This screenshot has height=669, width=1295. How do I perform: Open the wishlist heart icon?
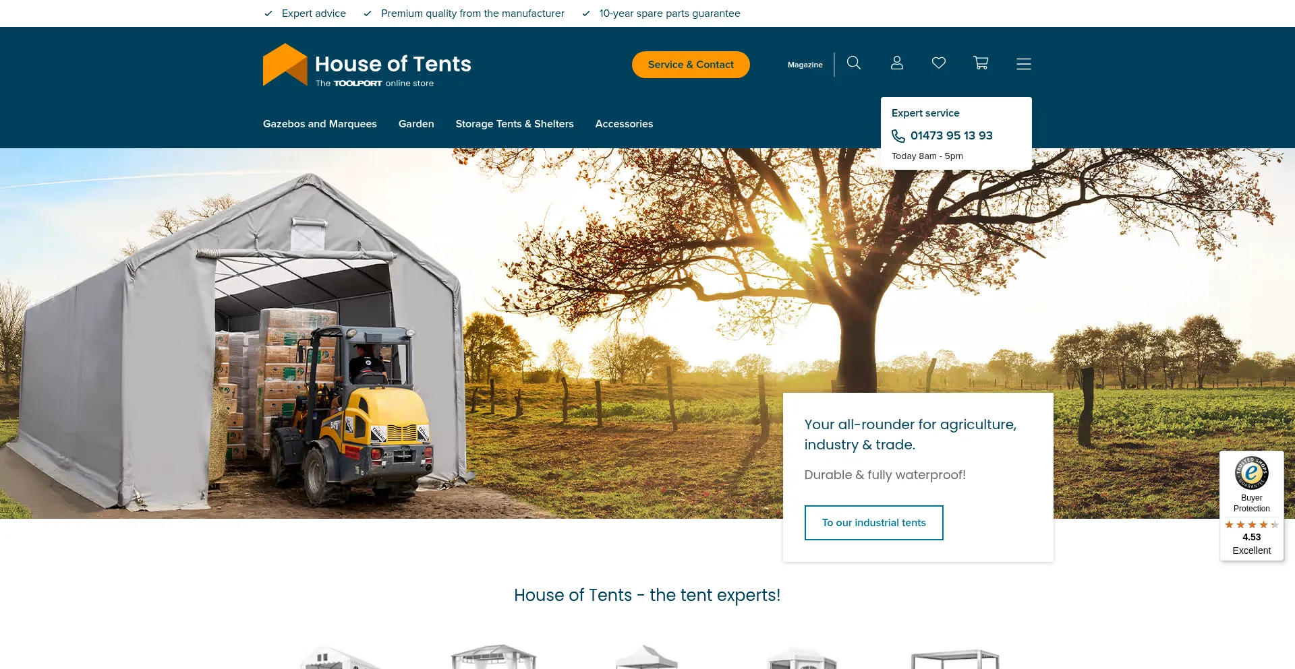click(x=938, y=63)
